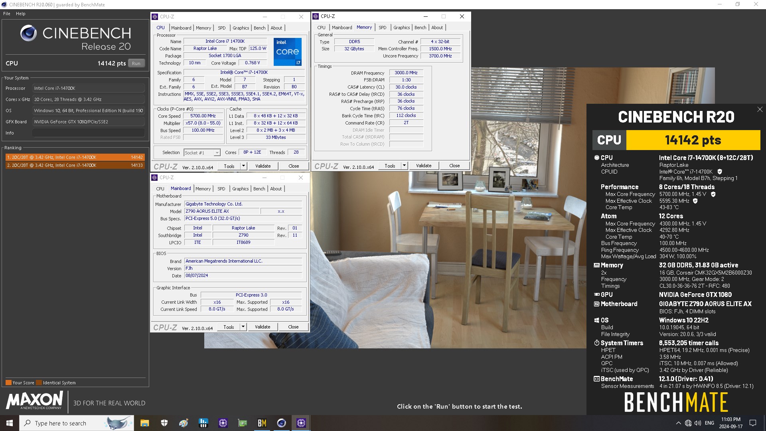Switch to Cinebench via taskbar icon
This screenshot has width=766, height=431.
pos(281,423)
